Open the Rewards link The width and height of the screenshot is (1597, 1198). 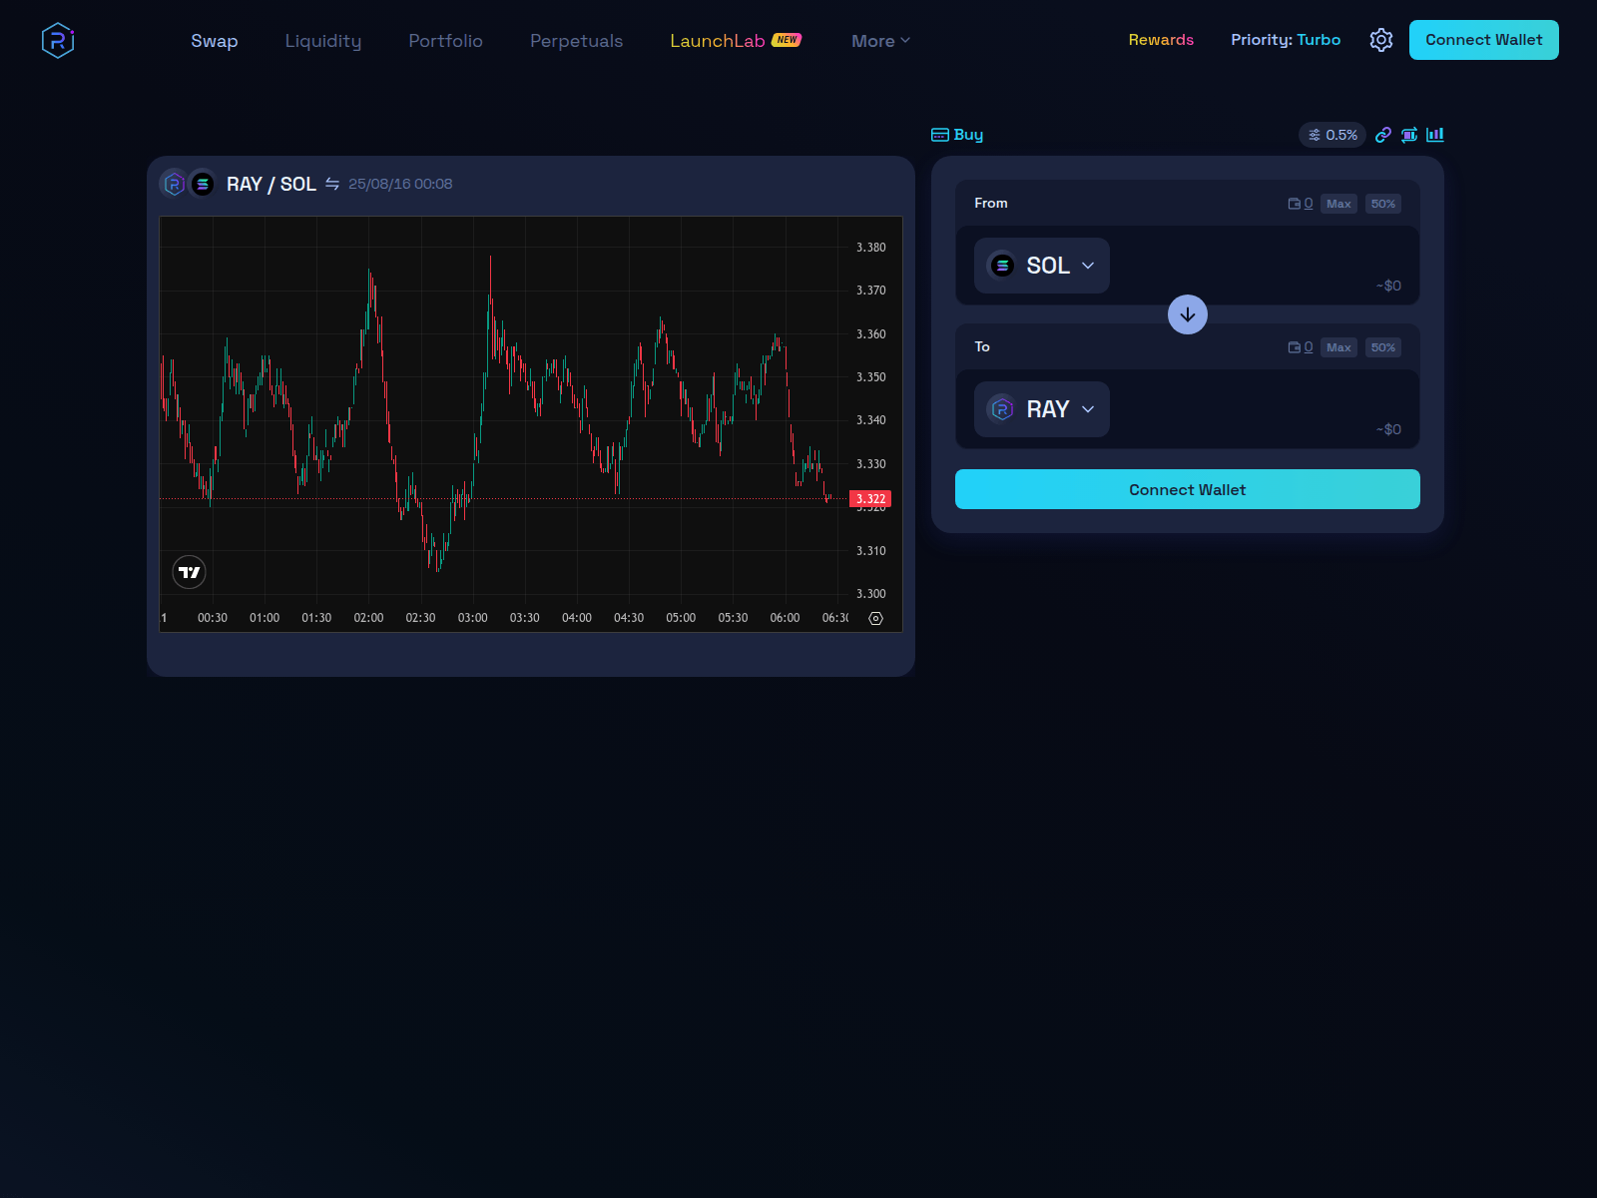pos(1161,40)
